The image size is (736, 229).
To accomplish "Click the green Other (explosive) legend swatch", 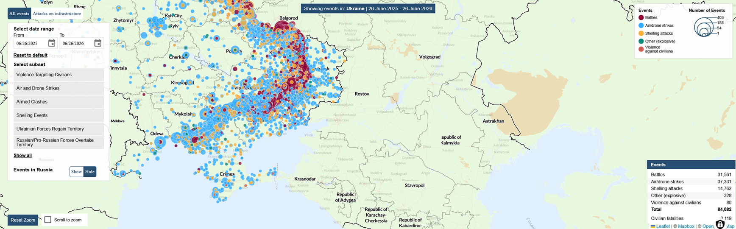I will coord(641,41).
